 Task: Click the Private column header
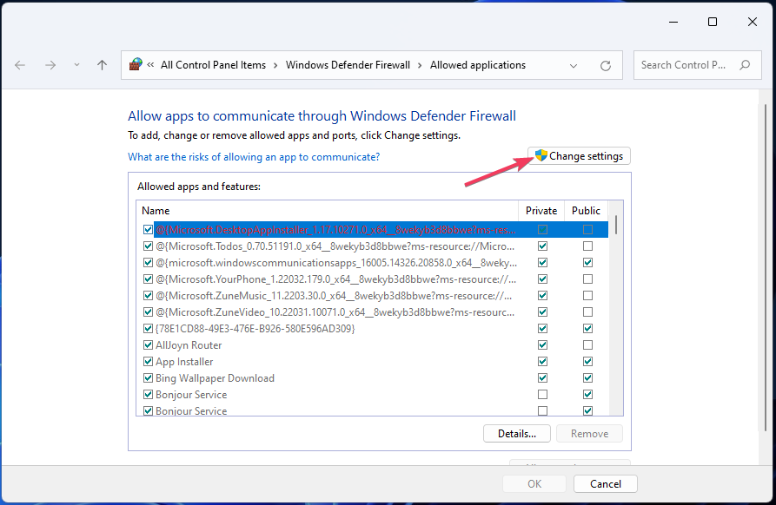(541, 211)
